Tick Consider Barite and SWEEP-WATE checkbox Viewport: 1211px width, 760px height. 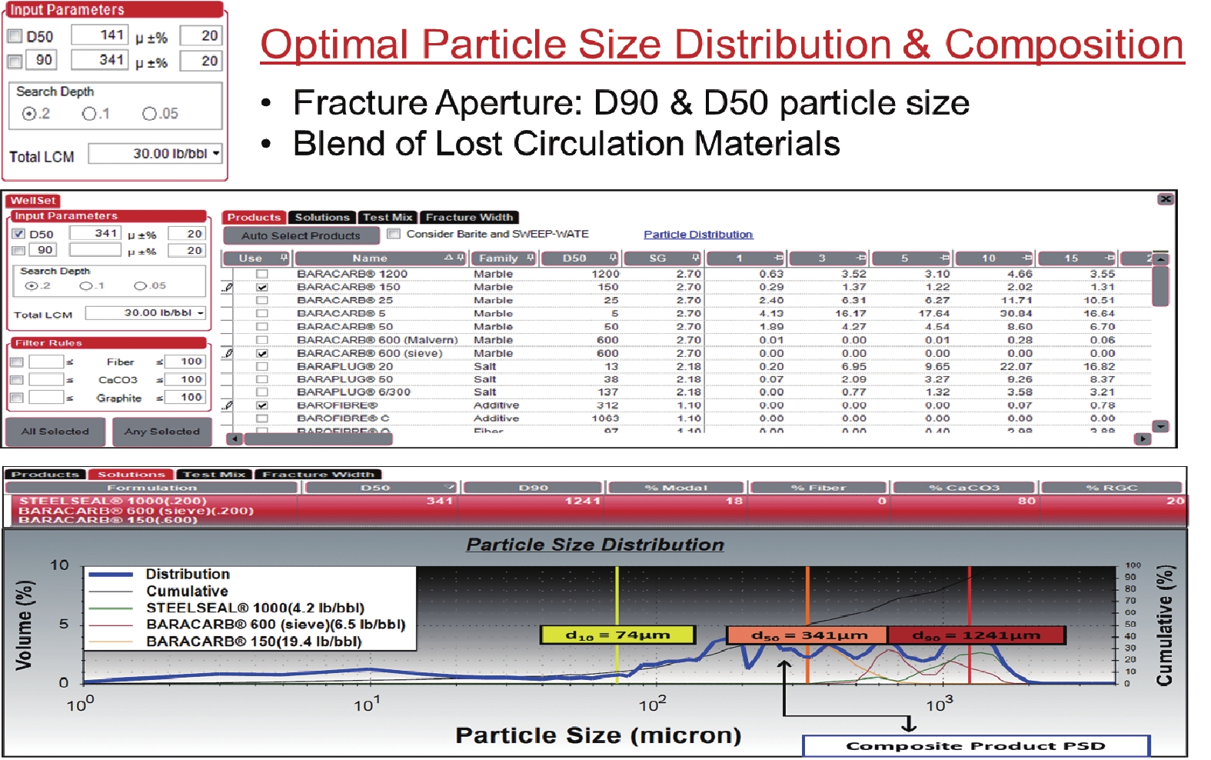coord(394,234)
